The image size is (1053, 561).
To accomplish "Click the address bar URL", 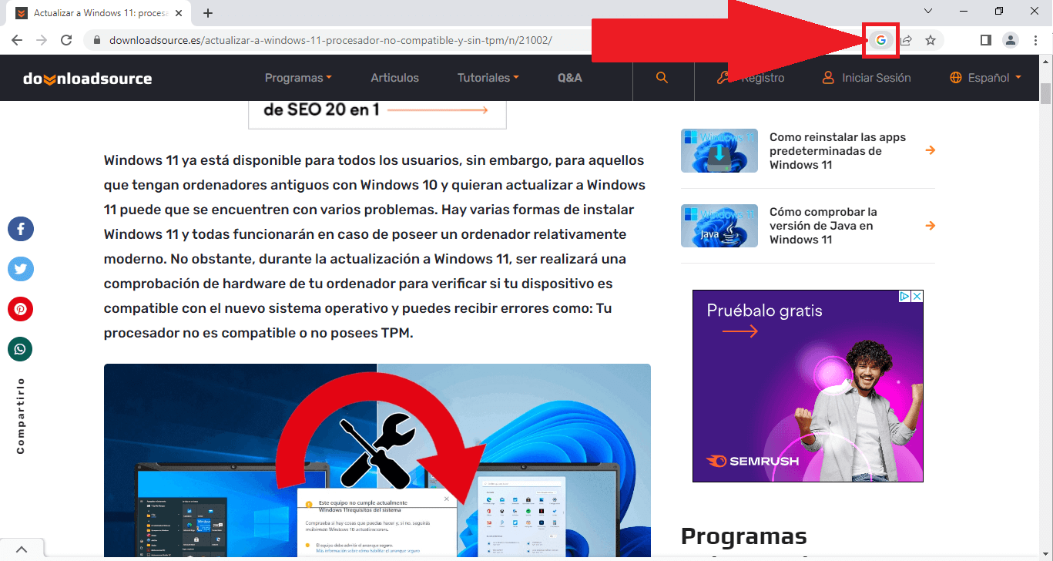I will pyautogui.click(x=331, y=40).
